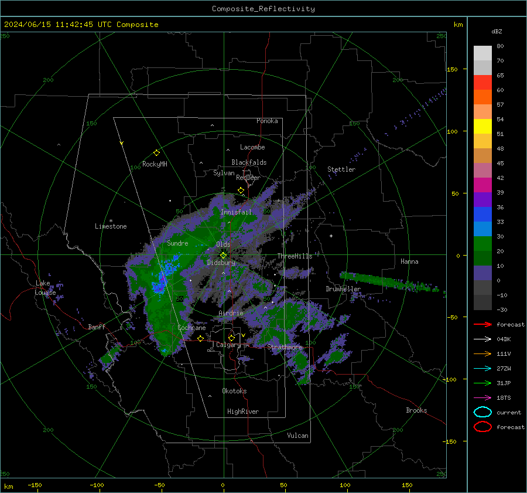Viewport: 527px width, 493px height.
Task: Click the yellow diamond marker near RedDeer
Action: [x=241, y=191]
